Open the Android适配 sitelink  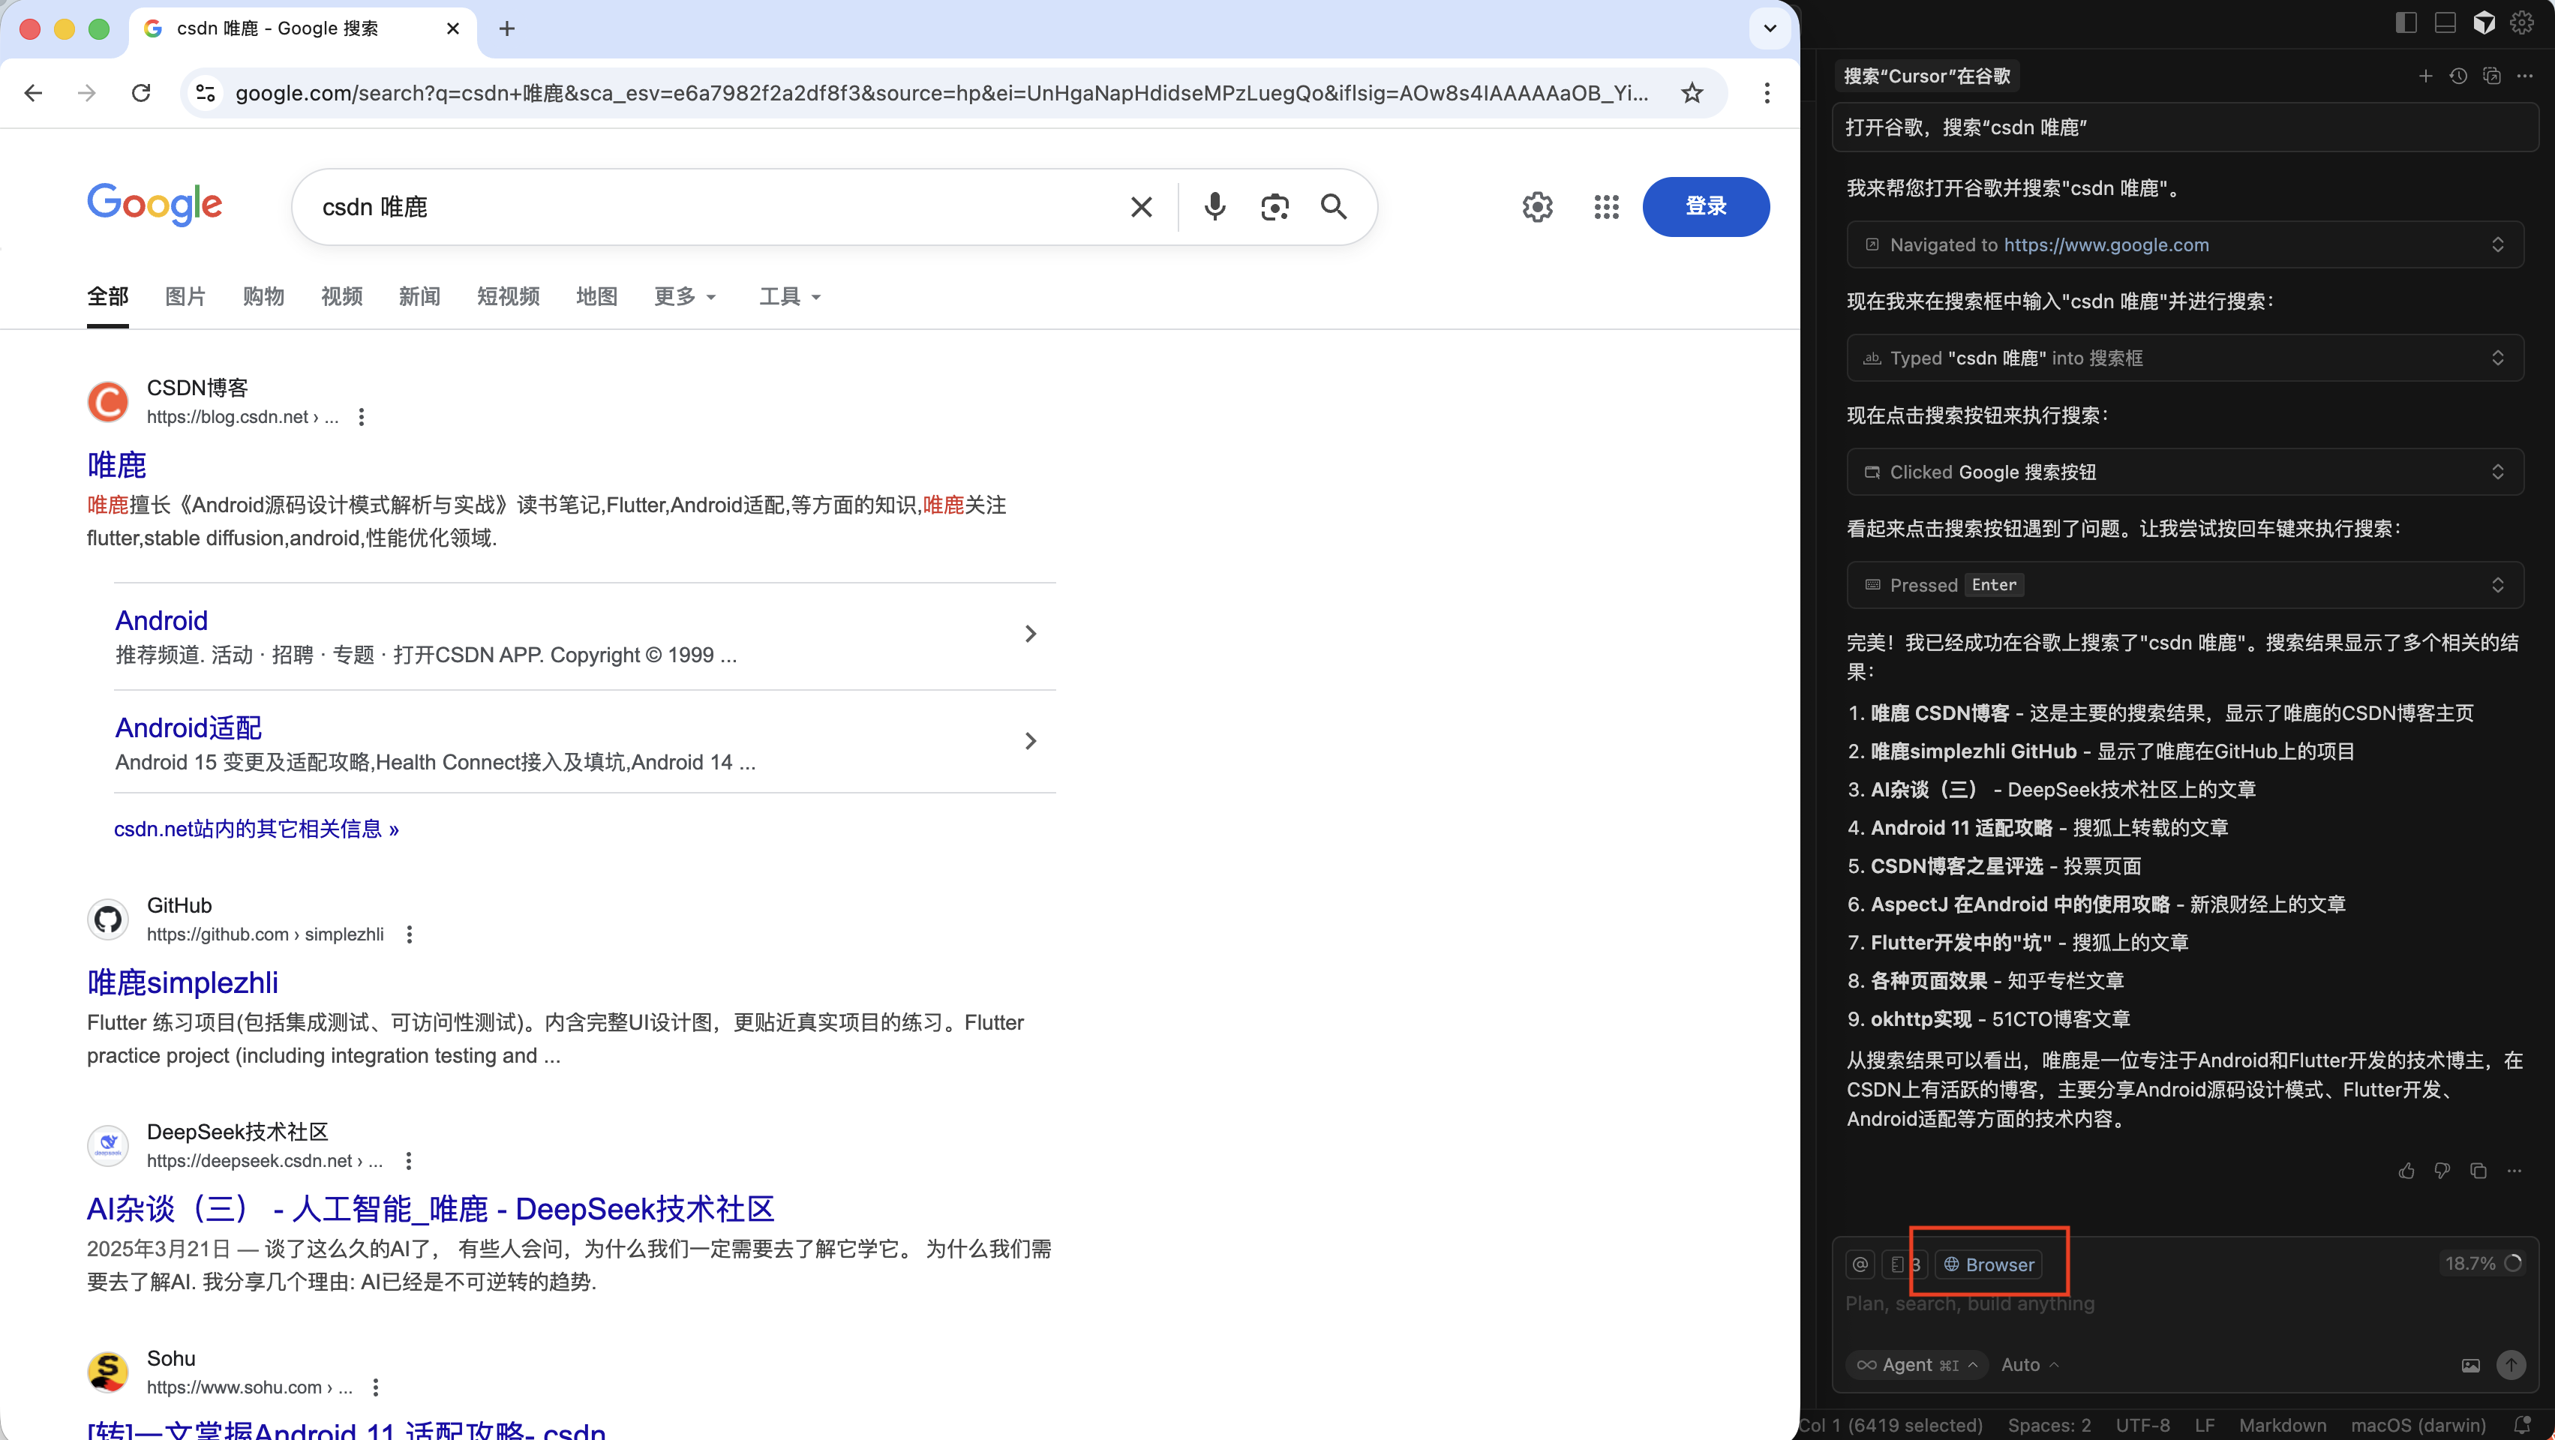188,728
